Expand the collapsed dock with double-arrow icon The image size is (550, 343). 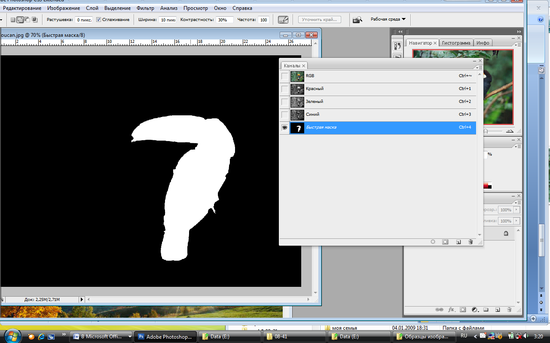tap(400, 32)
